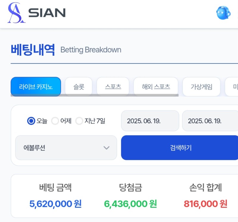Switch to the 라이브 카지노 tab

pos(36,87)
